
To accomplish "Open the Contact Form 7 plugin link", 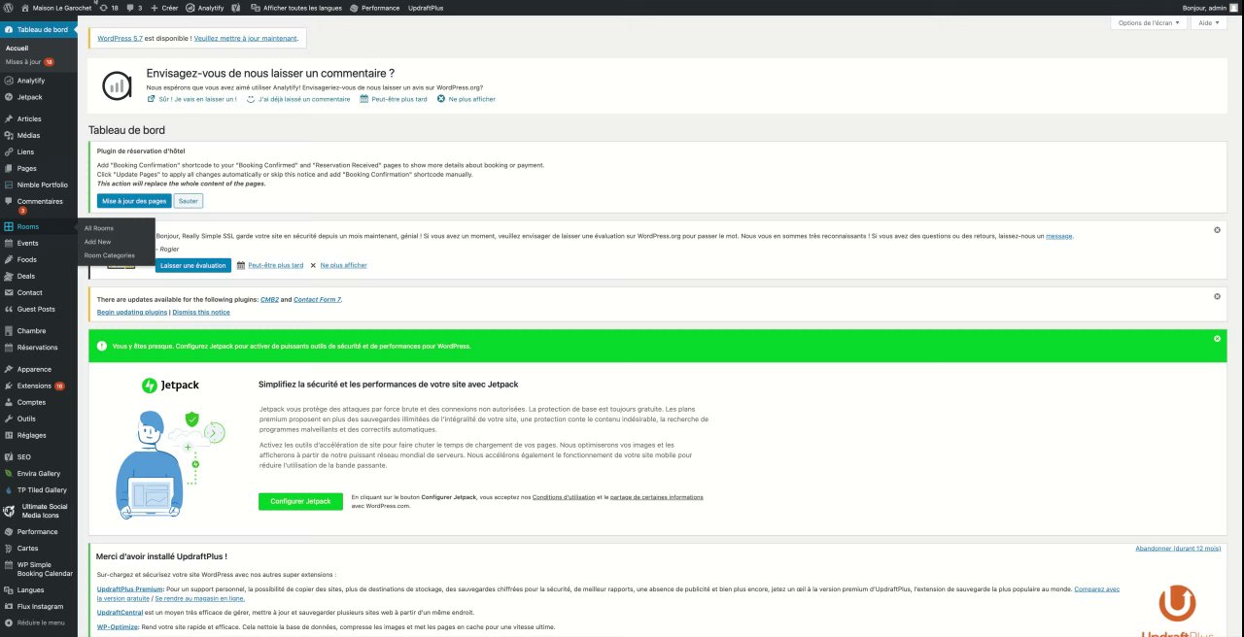I will coord(317,300).
